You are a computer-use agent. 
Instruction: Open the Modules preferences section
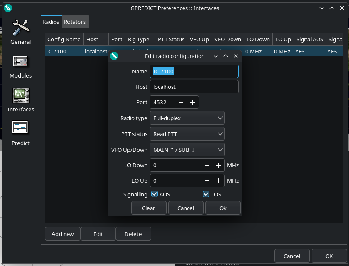click(x=20, y=67)
